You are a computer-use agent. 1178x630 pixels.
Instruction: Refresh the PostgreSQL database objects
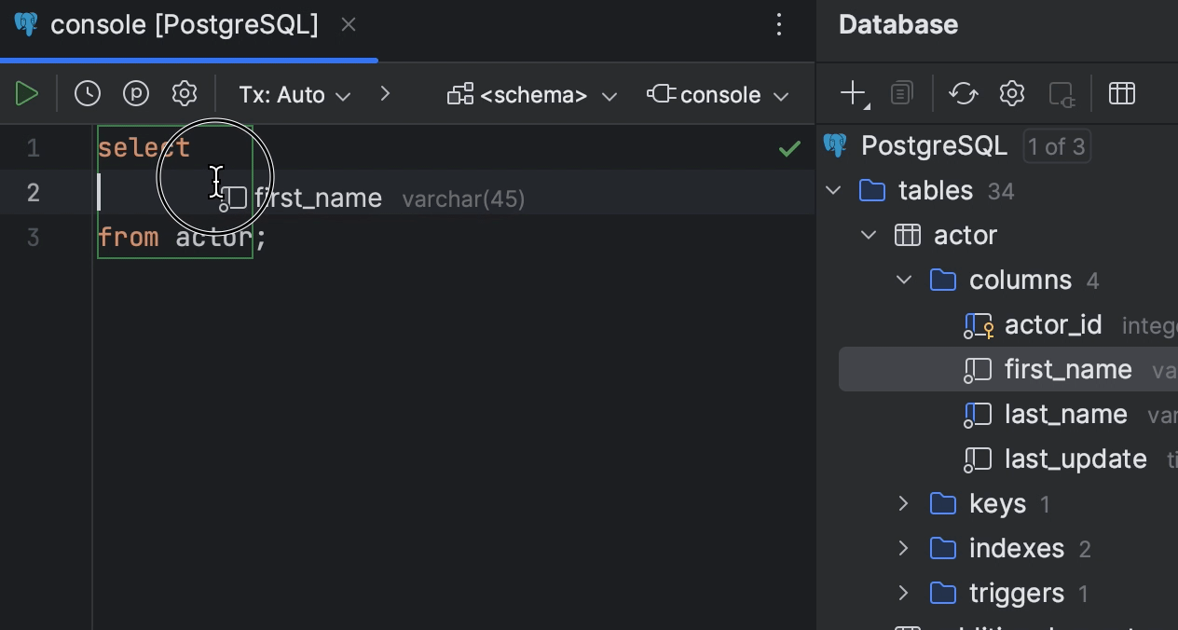[x=963, y=93]
